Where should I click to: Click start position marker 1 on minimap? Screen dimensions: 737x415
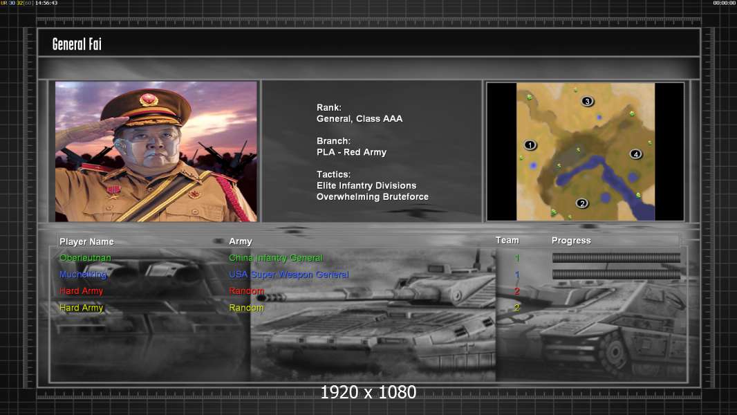point(530,145)
